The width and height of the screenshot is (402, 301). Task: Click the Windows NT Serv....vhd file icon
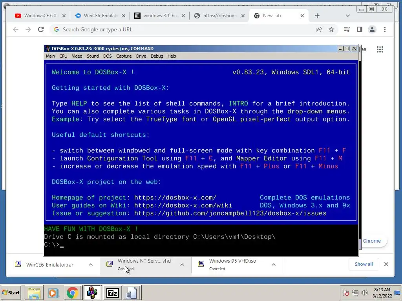(110, 264)
